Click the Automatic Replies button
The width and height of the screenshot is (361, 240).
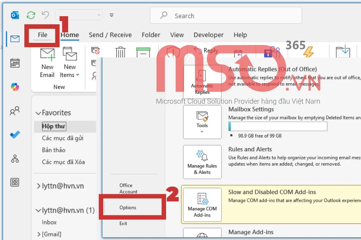202,82
